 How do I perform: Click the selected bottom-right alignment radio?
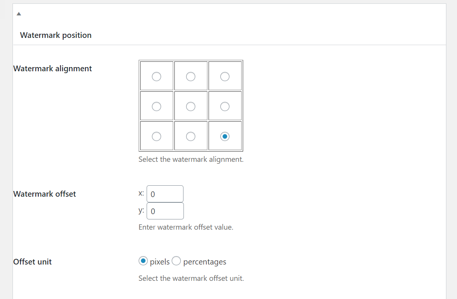(225, 136)
